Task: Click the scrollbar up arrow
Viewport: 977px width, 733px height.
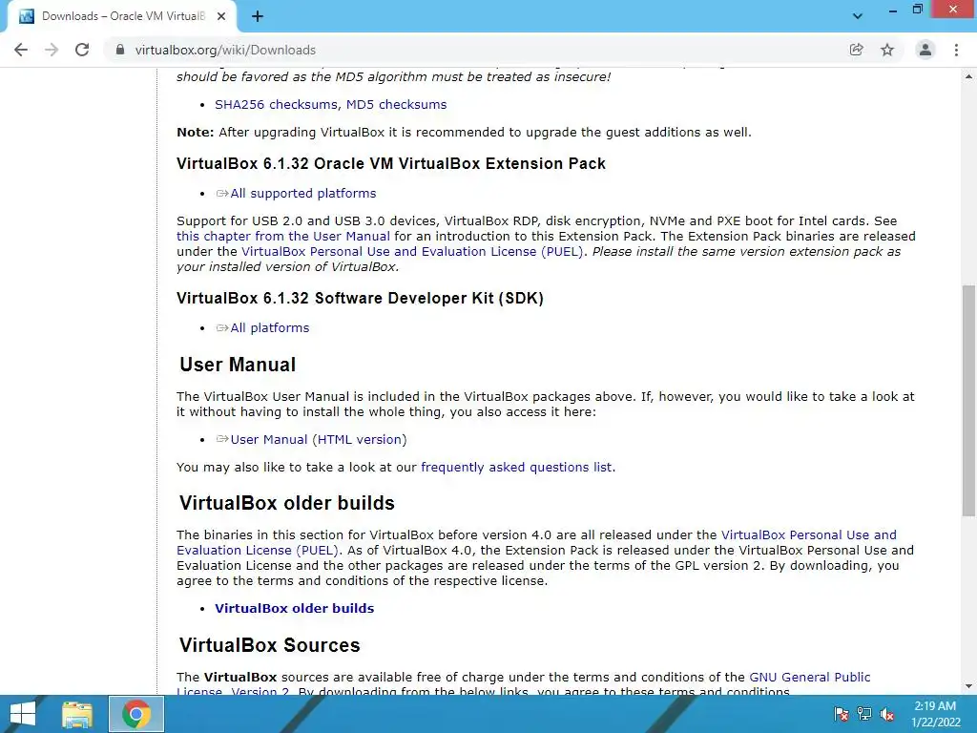Action: coord(968,76)
